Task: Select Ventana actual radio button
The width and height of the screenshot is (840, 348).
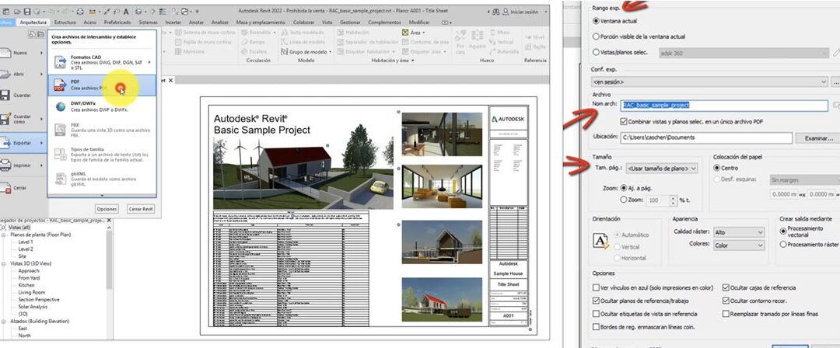Action: click(x=597, y=21)
